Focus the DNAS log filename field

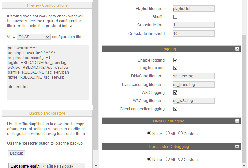tap(193, 76)
